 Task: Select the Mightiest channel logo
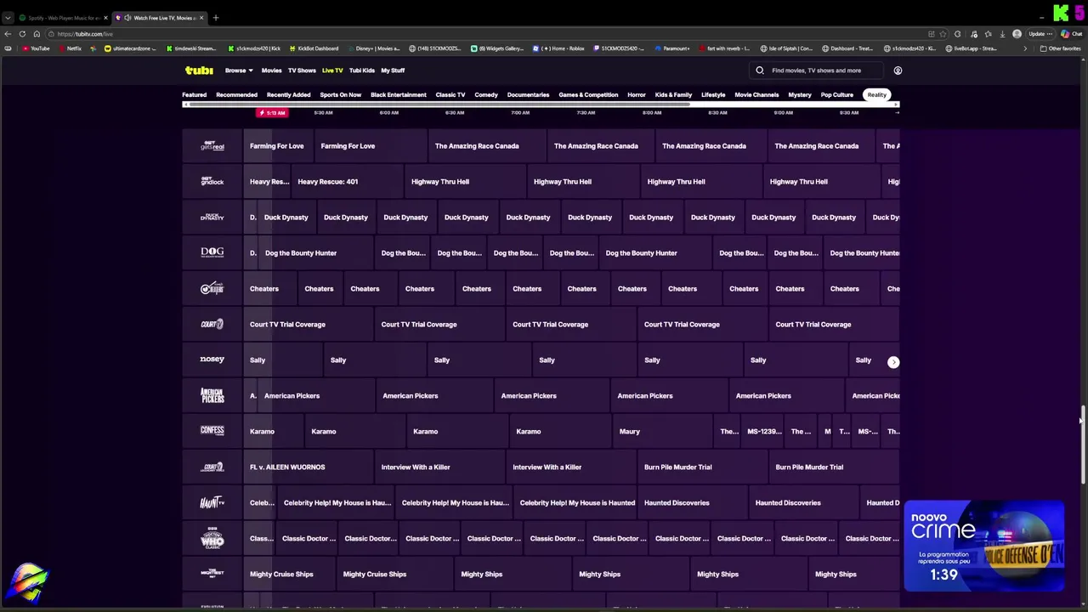click(212, 574)
